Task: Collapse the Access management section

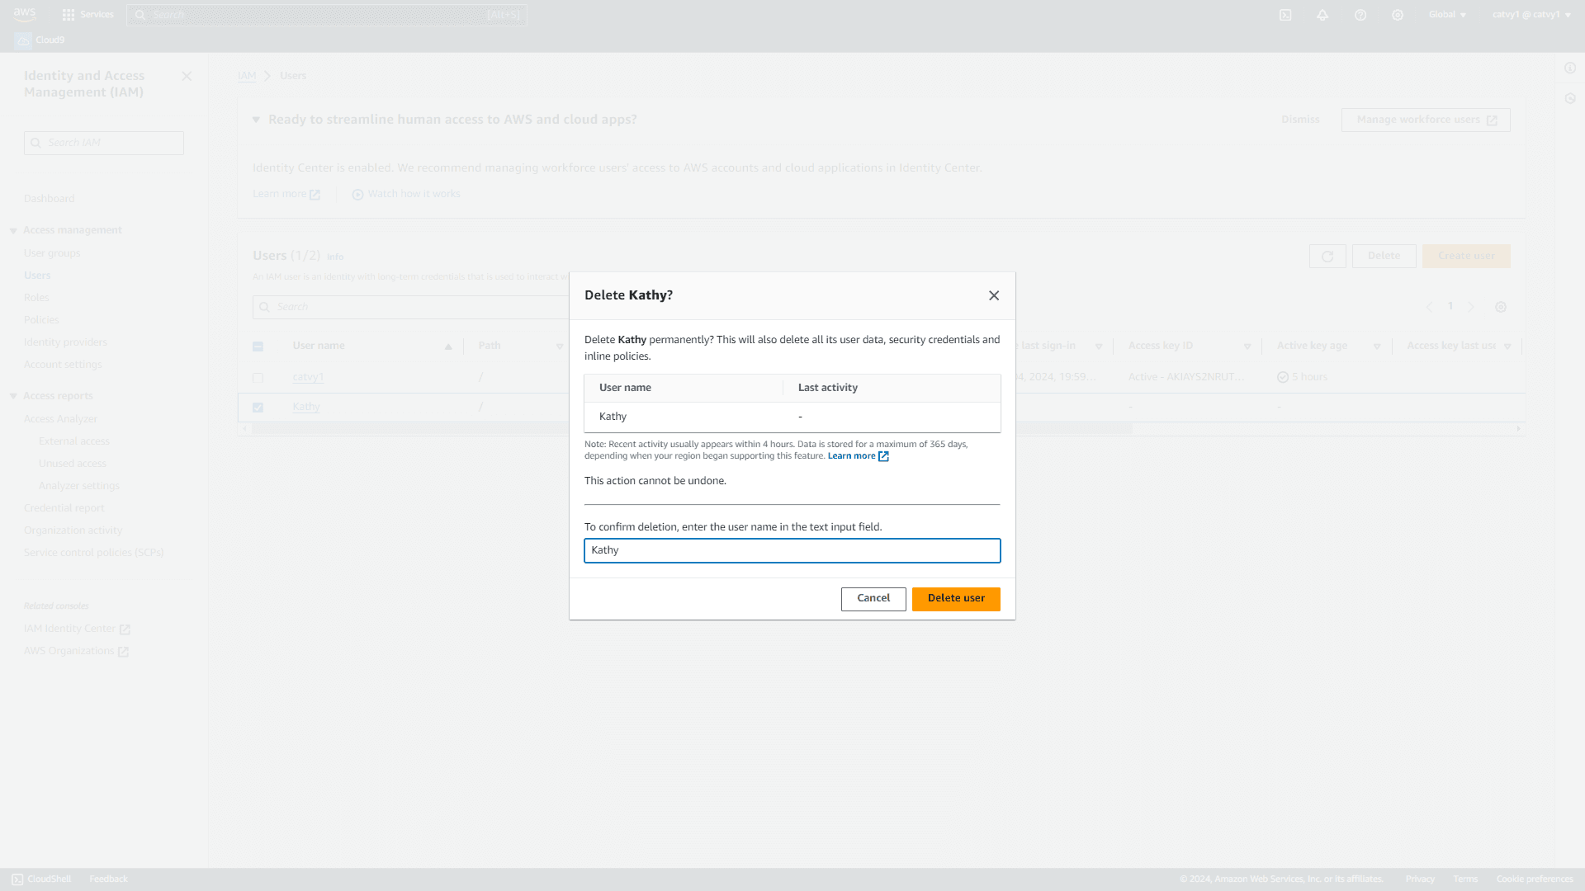Action: pos(13,231)
